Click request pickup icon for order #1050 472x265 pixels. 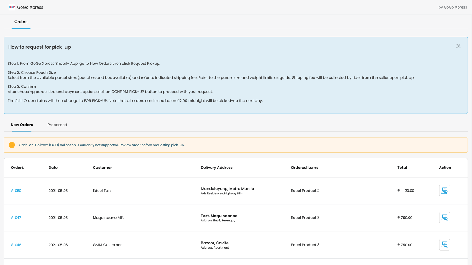[444, 191]
